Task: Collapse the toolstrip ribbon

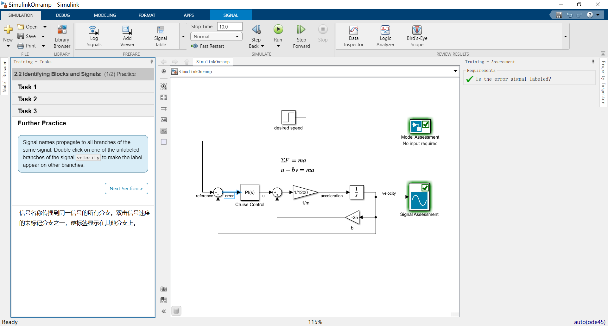Action: [603, 53]
